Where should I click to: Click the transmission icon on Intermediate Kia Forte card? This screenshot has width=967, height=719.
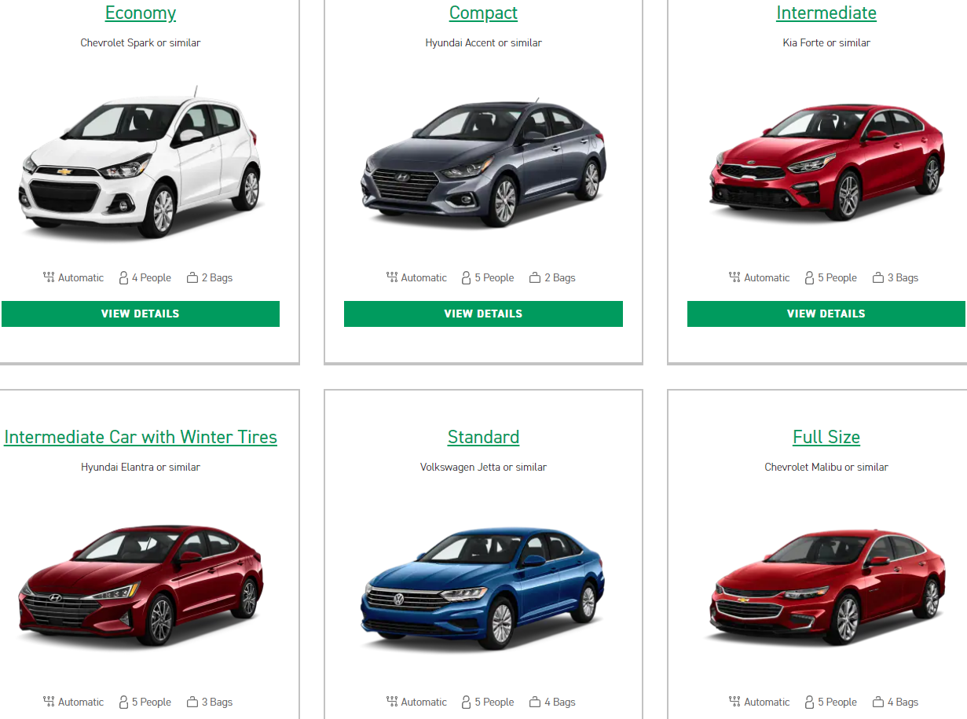click(x=734, y=277)
